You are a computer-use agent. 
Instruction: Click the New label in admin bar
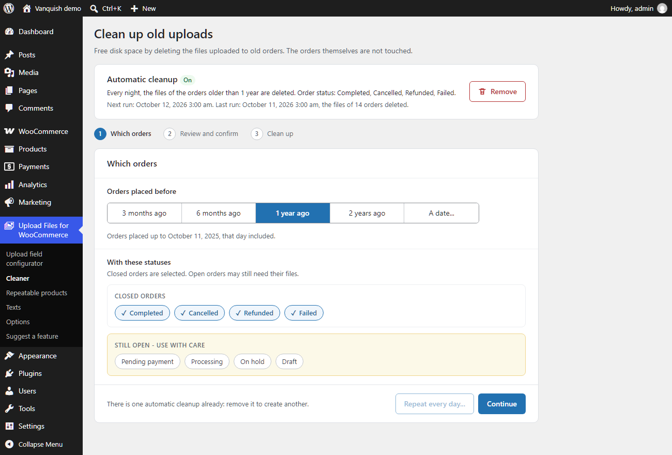(149, 8)
